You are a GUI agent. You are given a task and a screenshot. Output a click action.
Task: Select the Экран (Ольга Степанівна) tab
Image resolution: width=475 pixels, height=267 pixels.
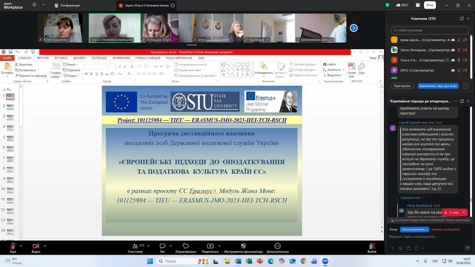146,5
